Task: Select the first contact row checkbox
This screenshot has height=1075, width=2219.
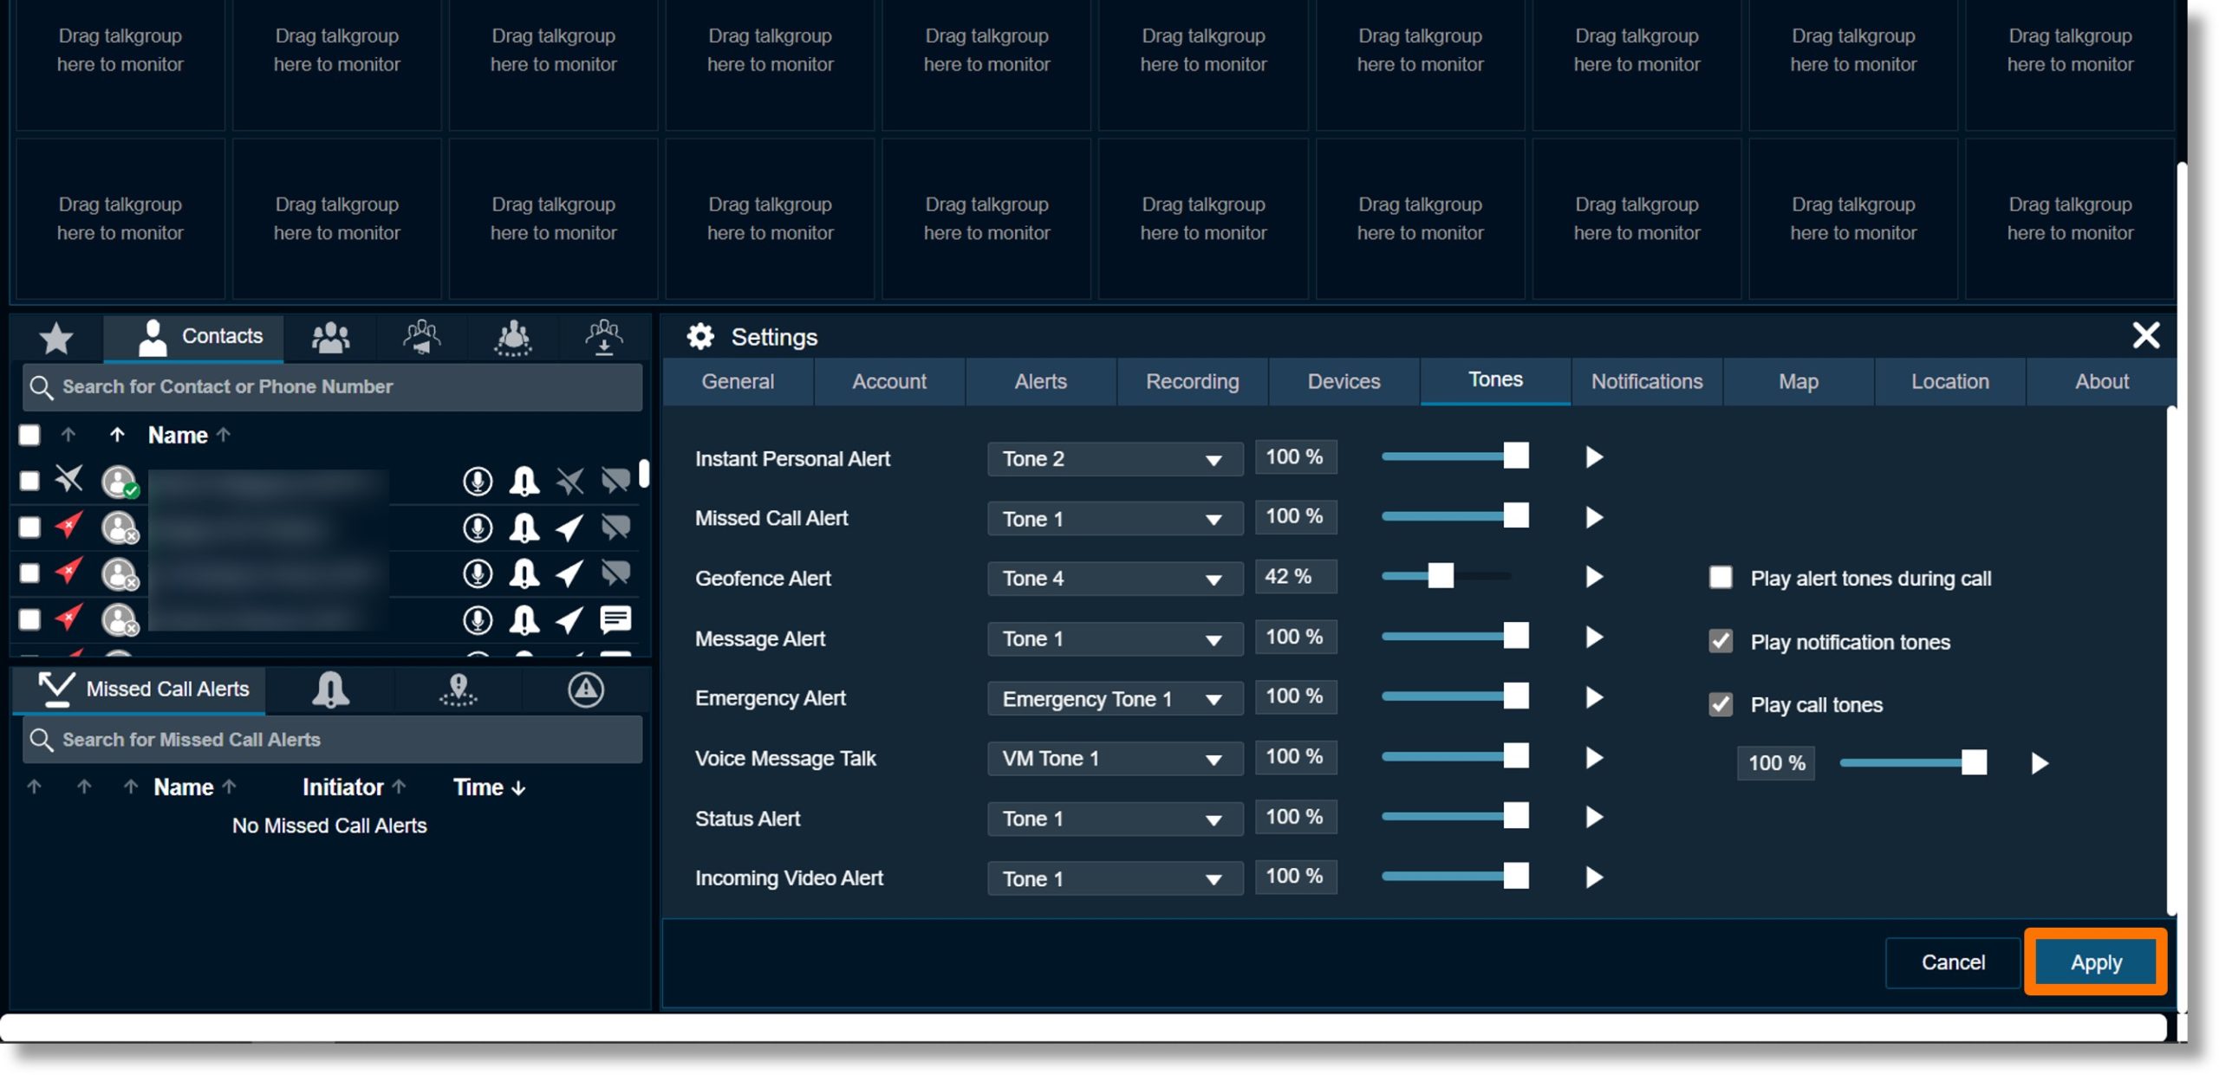Action: tap(29, 481)
